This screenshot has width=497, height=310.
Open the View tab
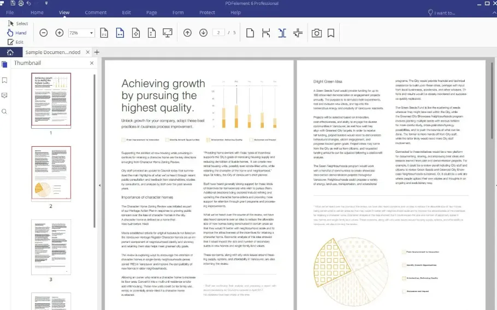[64, 13]
